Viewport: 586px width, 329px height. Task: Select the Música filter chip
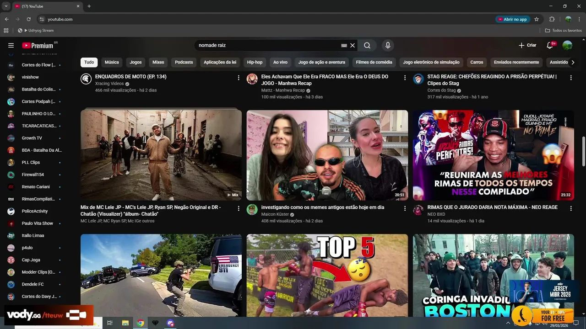(x=112, y=62)
